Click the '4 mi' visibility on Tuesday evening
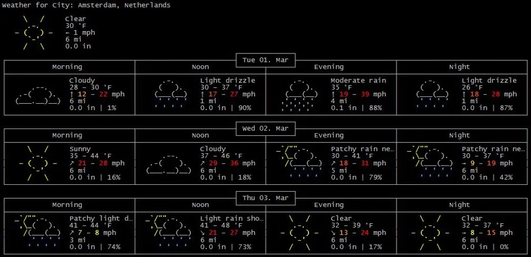The height and width of the screenshot is (257, 531). [339, 101]
